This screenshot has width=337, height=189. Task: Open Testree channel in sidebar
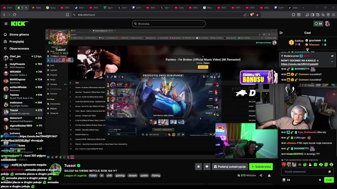pos(23,96)
